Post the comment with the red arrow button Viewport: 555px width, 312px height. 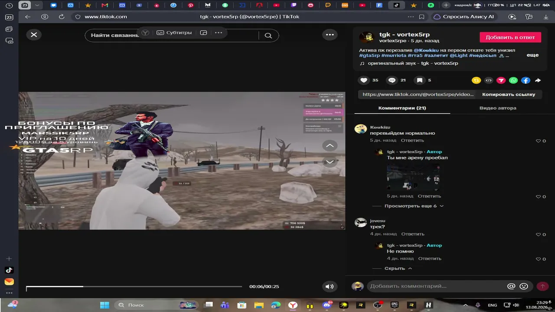pos(542,286)
